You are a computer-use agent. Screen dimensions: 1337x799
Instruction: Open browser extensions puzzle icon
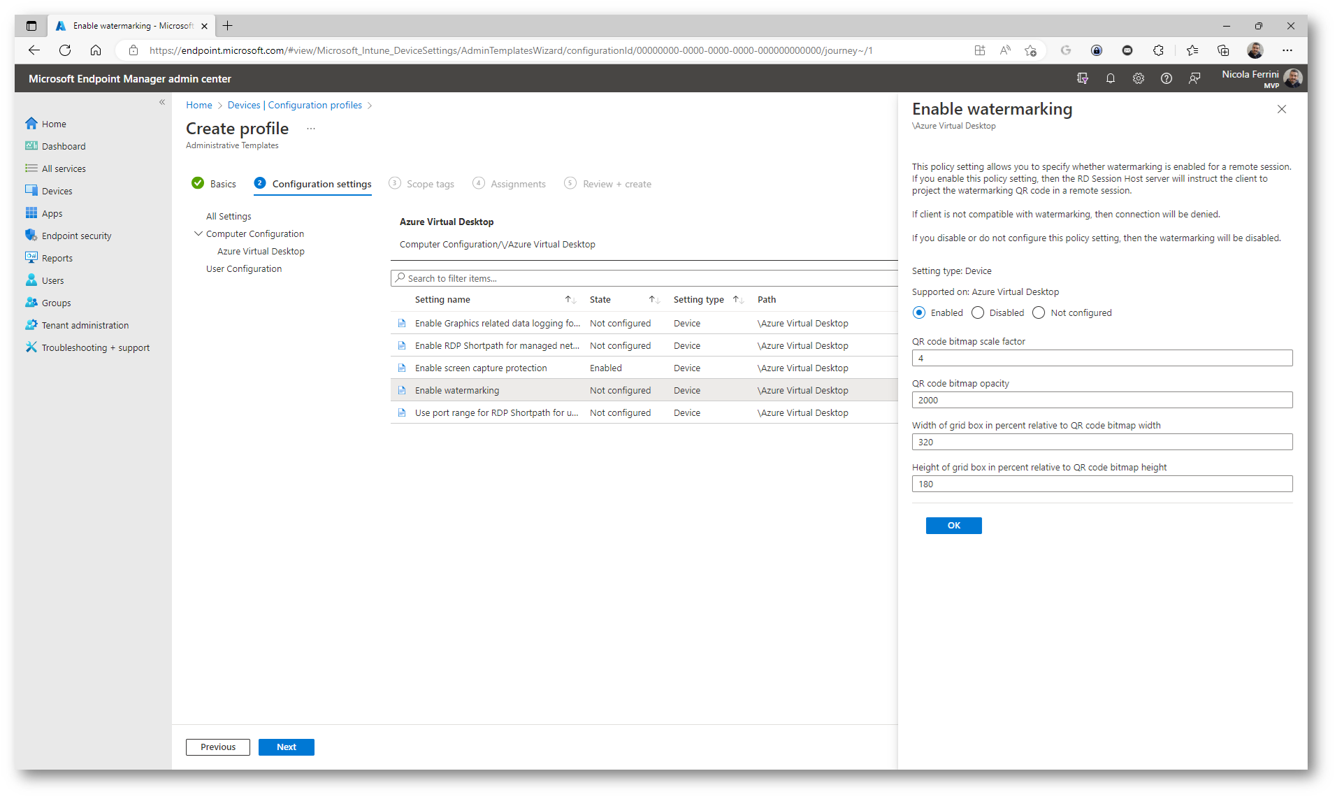coord(1158,50)
